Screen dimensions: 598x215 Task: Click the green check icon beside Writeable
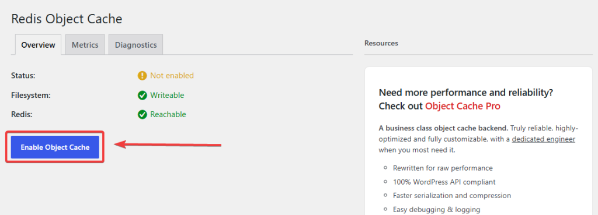point(142,95)
